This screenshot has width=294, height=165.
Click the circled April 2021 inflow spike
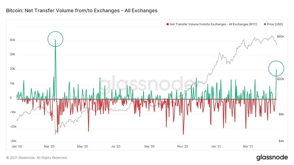pyautogui.click(x=276, y=69)
